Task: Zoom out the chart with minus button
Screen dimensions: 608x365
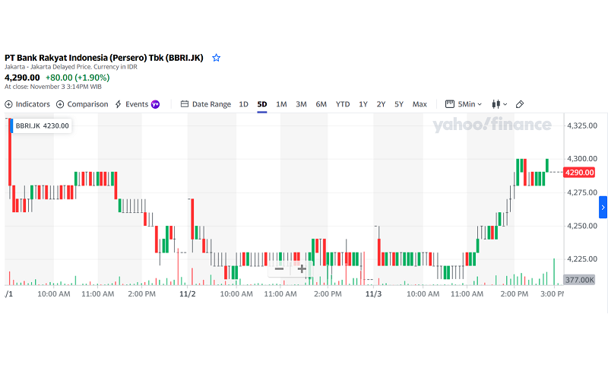Action: click(x=279, y=268)
